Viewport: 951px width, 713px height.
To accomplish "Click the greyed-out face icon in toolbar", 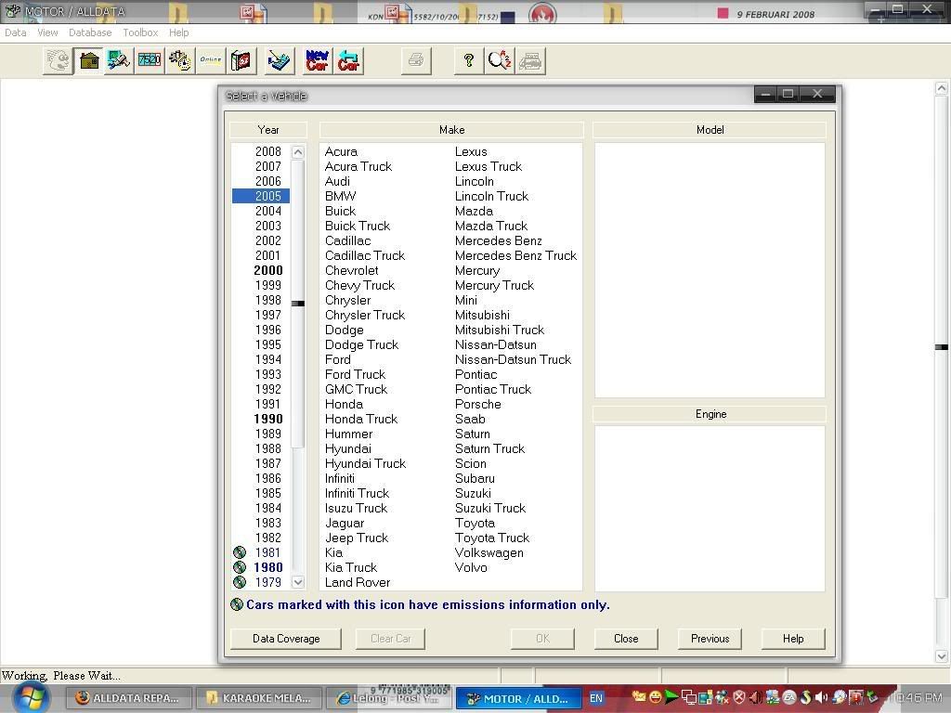I will (x=59, y=60).
